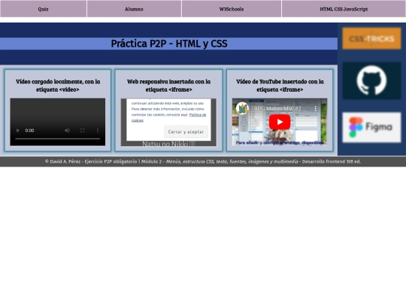Open the HTML CSS JavaScript menu item
This screenshot has height=304, width=406.
(x=344, y=9)
